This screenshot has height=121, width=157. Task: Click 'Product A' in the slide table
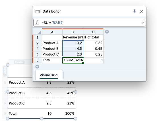coord(17,83)
